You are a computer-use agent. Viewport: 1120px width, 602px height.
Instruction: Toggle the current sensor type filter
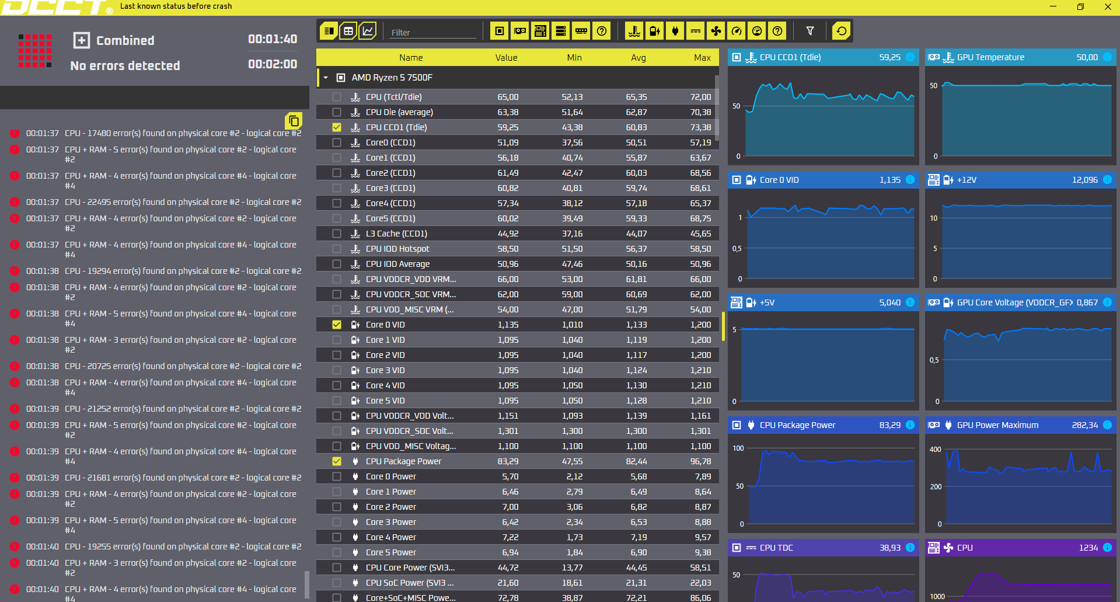coord(696,31)
